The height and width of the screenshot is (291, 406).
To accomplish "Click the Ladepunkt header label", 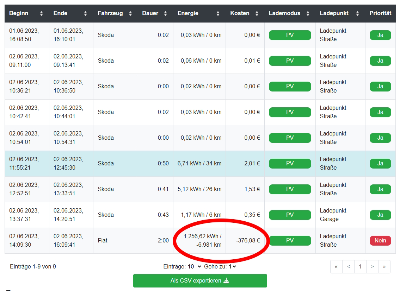I will (x=334, y=13).
